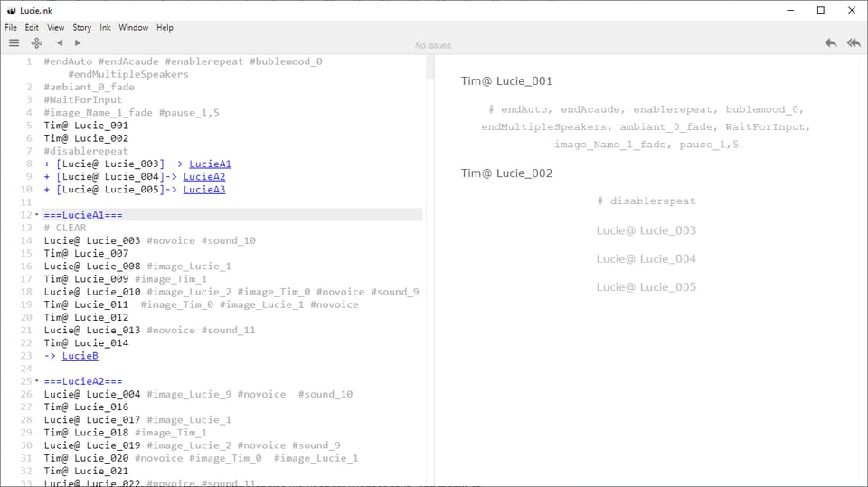Image resolution: width=868 pixels, height=487 pixels.
Task: Click '# disablerepeat' tag in player pane
Action: (646, 201)
